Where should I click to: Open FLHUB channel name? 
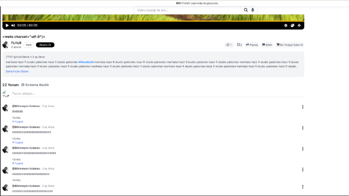click(x=16, y=43)
